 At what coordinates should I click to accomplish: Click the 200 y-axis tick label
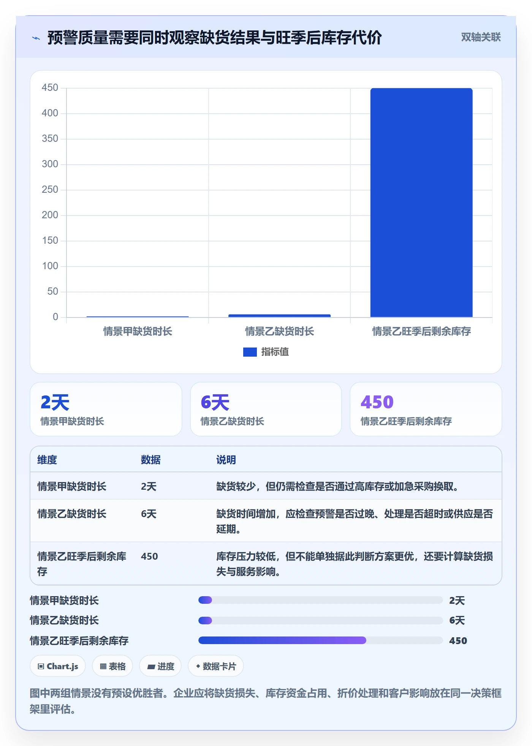tap(50, 215)
